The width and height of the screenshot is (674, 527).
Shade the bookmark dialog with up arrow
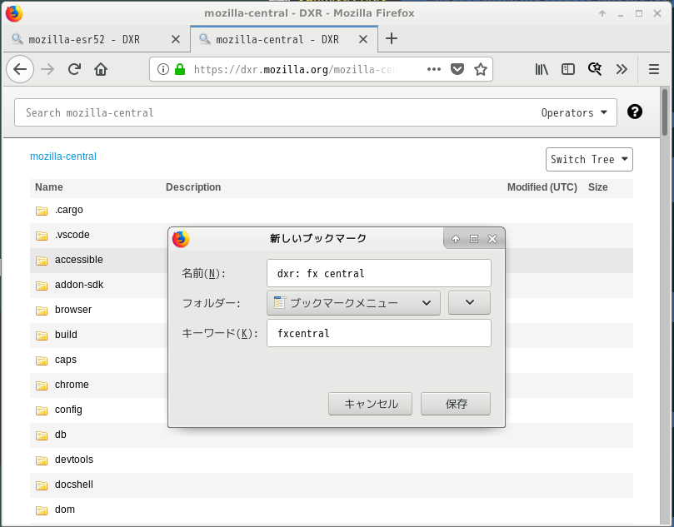pyautogui.click(x=456, y=239)
